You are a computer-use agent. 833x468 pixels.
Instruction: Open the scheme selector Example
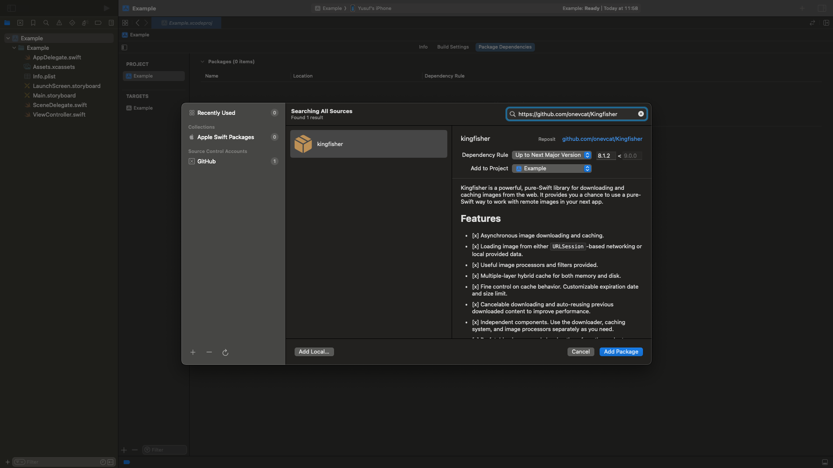[x=328, y=8]
